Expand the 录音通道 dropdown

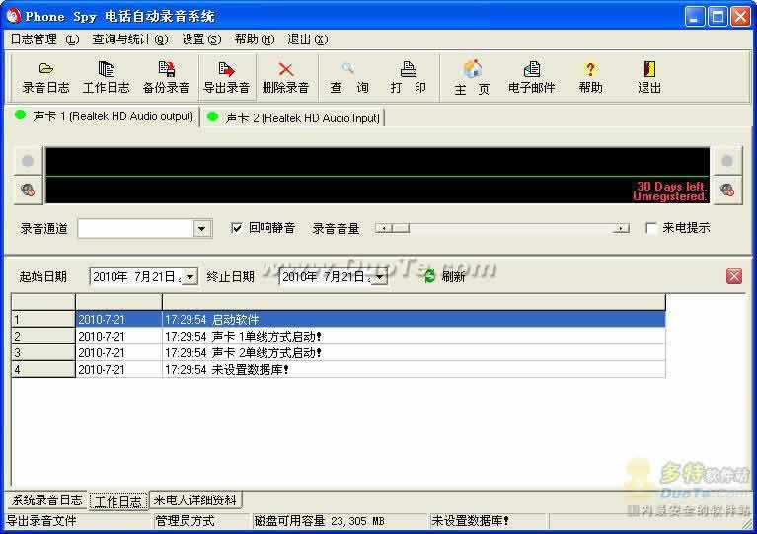pos(202,229)
